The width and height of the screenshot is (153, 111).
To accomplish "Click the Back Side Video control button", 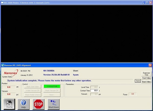I will [33, 87].
